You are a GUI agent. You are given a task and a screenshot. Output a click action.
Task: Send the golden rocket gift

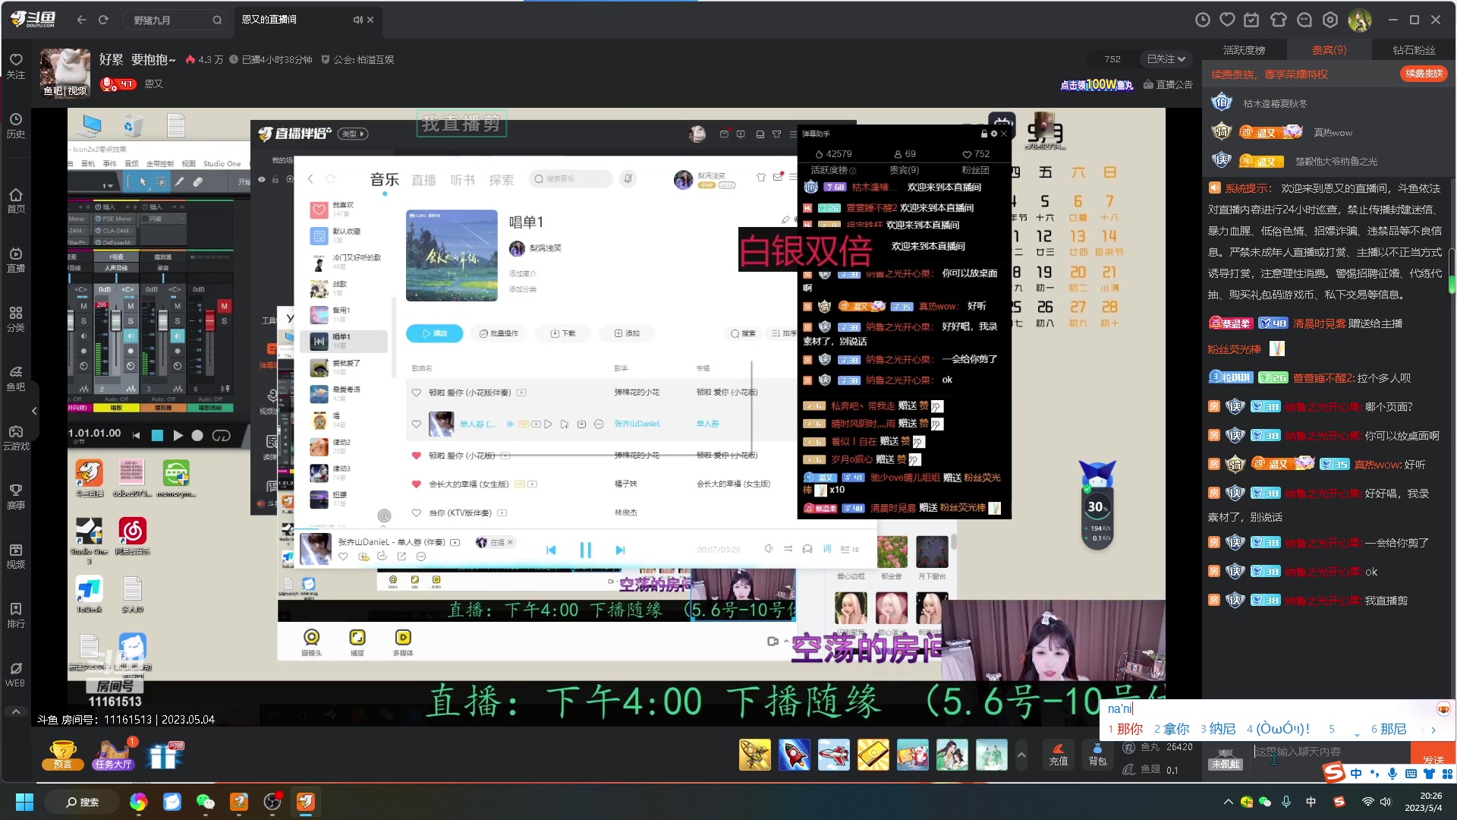755,755
